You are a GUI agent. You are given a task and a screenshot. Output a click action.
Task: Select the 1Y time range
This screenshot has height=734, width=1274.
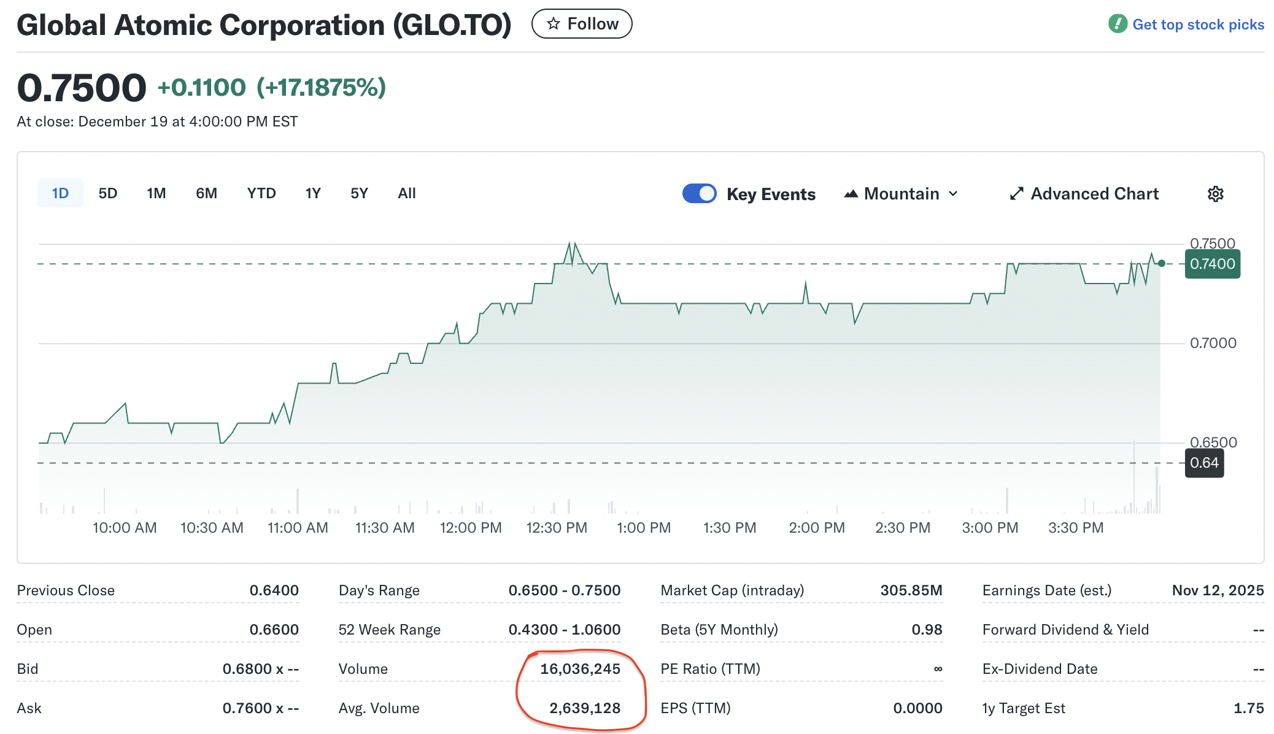[313, 193]
